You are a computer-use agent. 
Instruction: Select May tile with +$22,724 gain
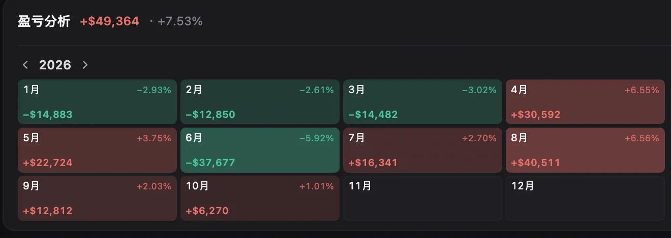click(x=97, y=150)
